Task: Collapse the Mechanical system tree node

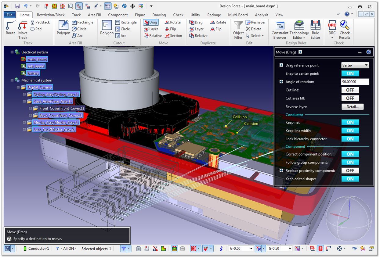Action: click(x=12, y=80)
